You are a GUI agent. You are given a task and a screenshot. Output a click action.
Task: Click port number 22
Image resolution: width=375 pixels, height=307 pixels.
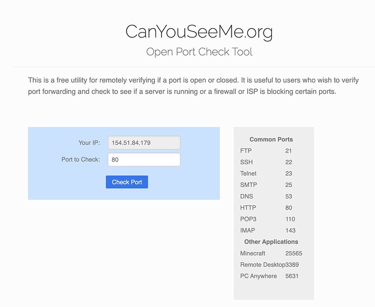coord(289,162)
